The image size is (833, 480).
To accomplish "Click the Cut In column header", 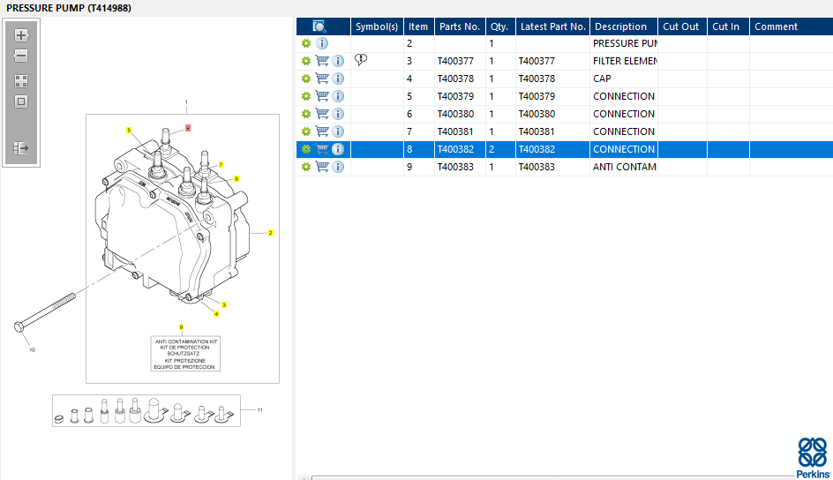I will [728, 26].
